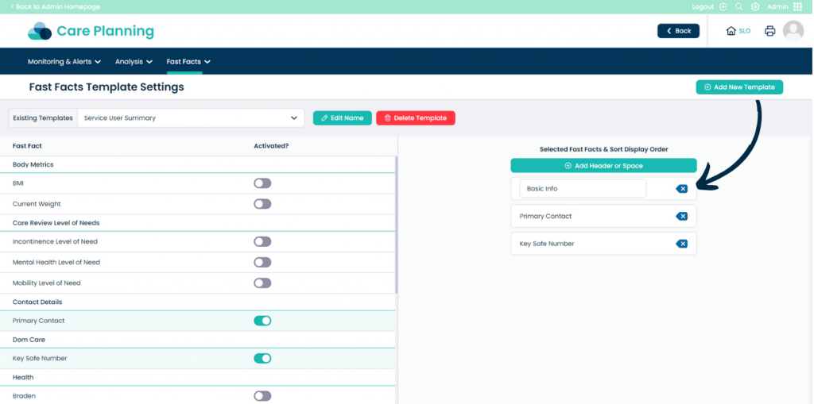Click Care Review Level of Needs heading

tap(56, 223)
